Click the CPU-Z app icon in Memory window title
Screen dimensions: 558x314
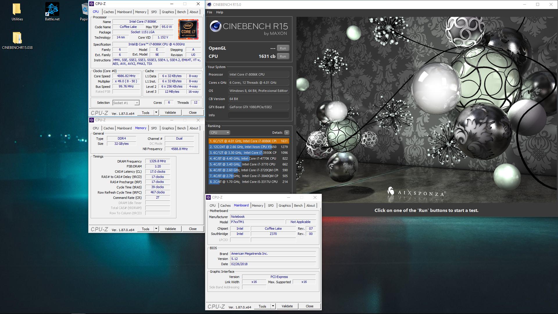point(92,120)
